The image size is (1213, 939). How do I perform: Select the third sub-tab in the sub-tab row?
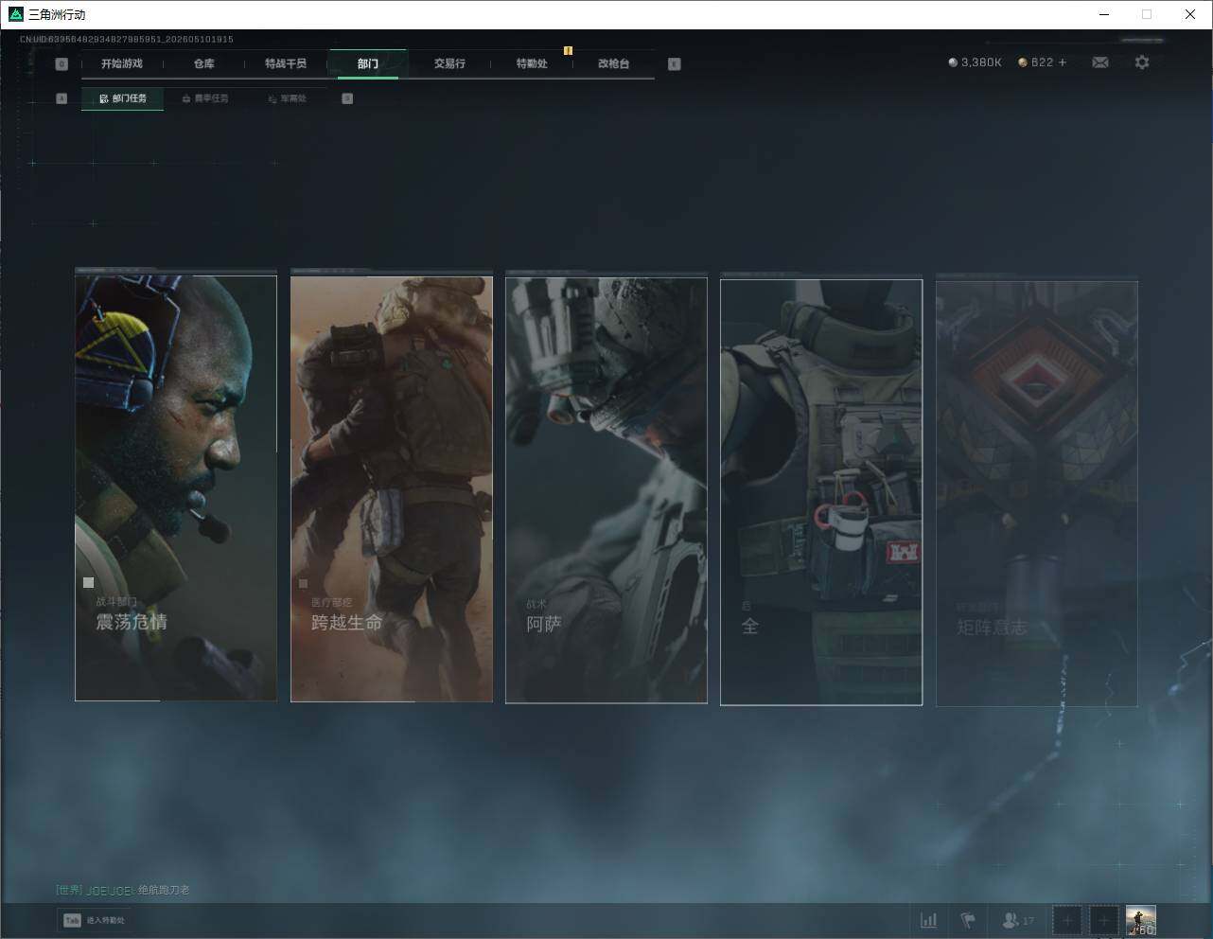point(287,98)
